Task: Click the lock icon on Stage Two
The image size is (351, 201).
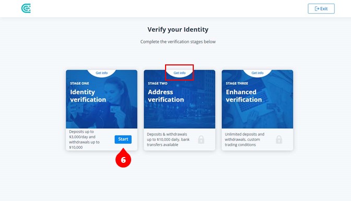Action: pyautogui.click(x=201, y=139)
